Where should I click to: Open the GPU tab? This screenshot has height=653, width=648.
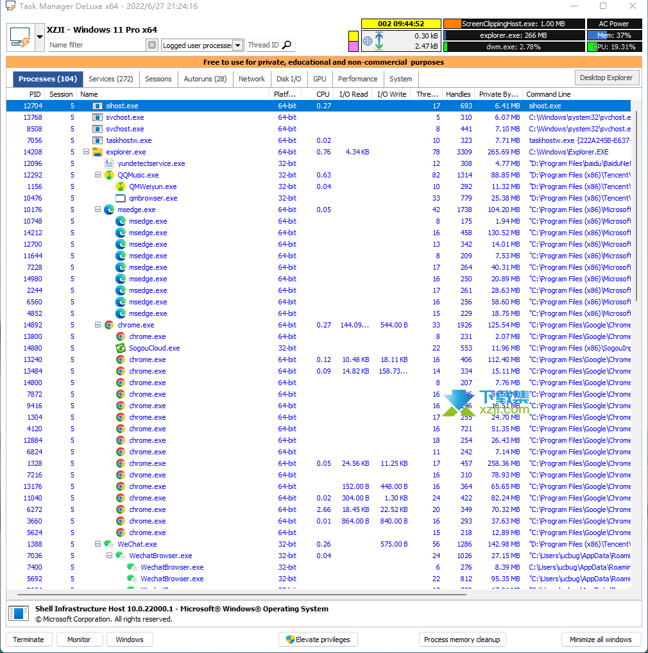tap(320, 79)
